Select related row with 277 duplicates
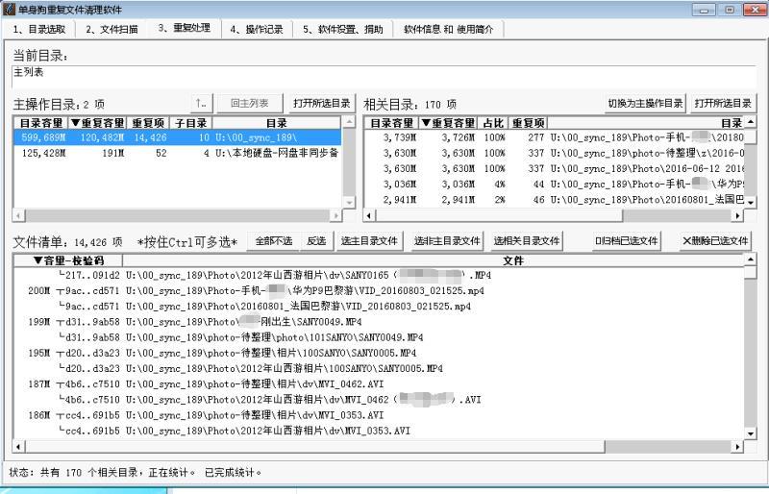Viewport: 769px width, 494px height. tap(555, 137)
